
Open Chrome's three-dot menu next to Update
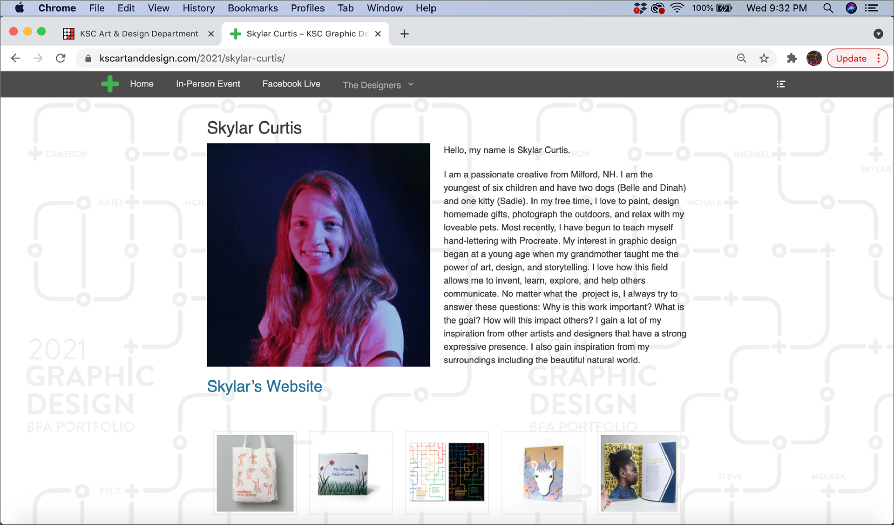pos(879,58)
